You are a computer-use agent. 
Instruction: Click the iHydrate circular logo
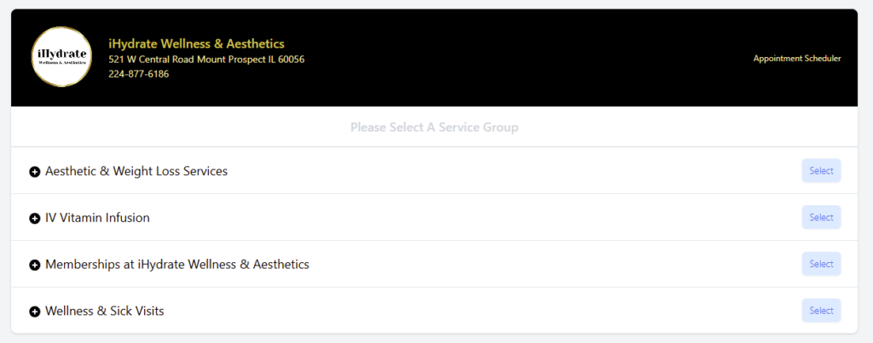click(x=61, y=57)
